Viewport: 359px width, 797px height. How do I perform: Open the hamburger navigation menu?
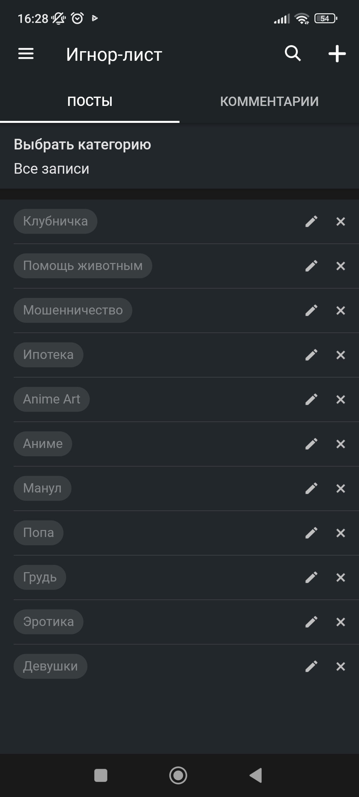[26, 54]
